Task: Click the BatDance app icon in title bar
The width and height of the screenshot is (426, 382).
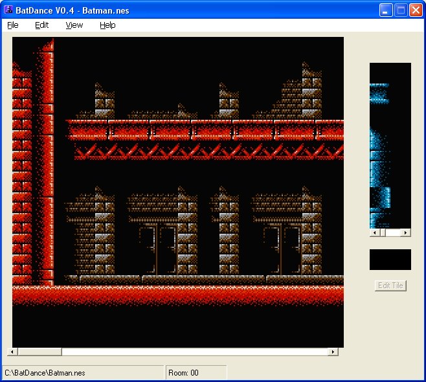Action: [8, 10]
